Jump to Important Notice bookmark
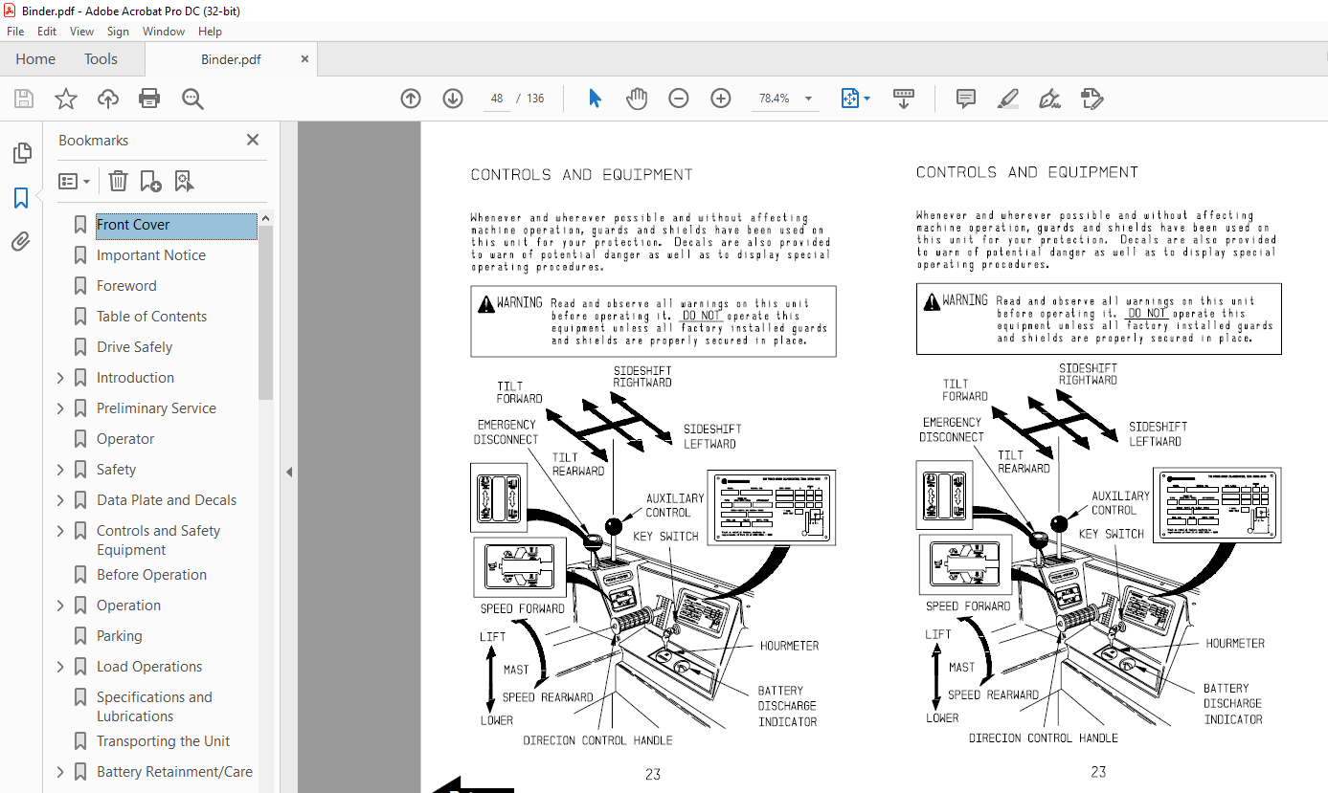 click(151, 255)
